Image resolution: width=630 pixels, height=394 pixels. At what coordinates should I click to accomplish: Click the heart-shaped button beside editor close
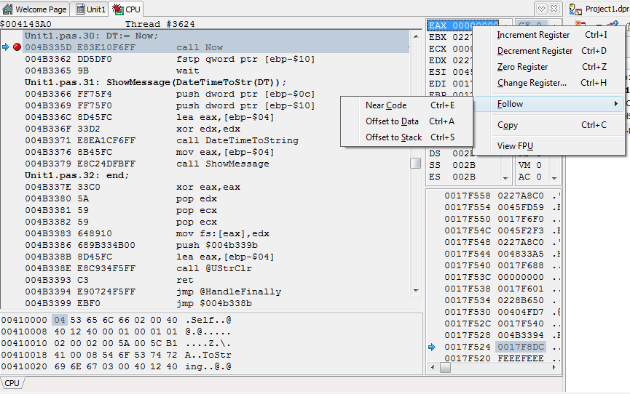(x=541, y=9)
